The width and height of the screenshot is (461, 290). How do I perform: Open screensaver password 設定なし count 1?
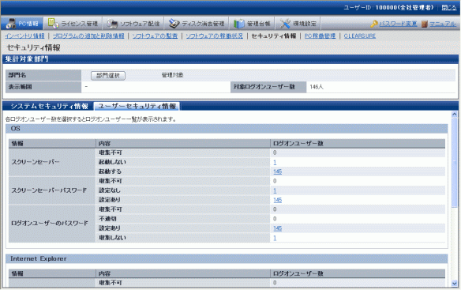click(x=275, y=190)
